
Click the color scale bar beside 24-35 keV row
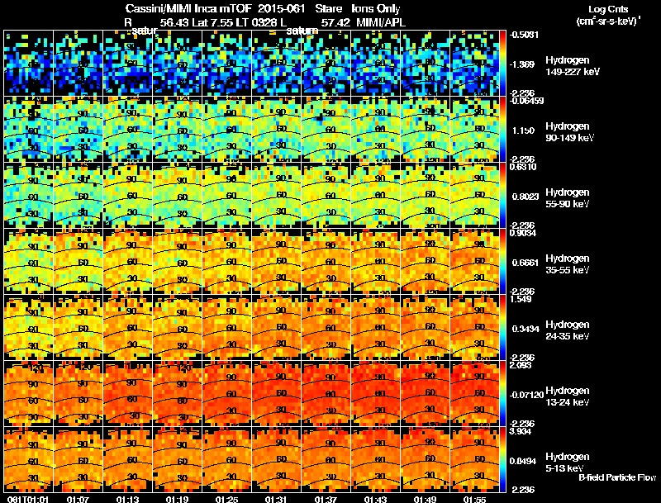point(502,328)
